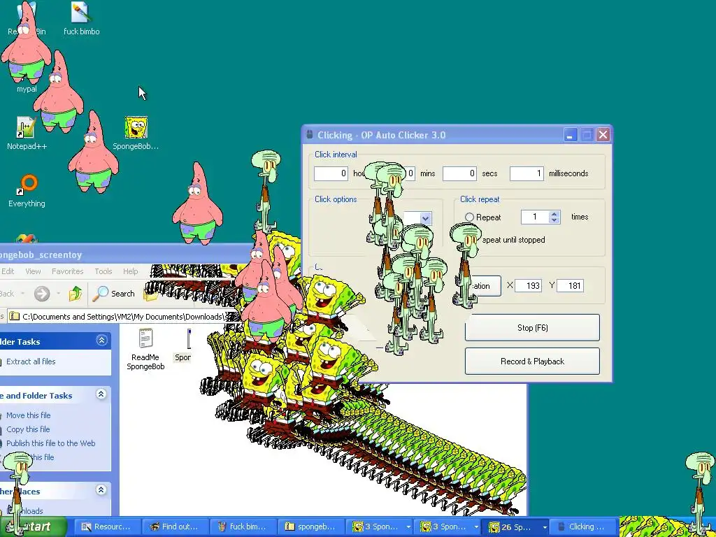Switch to the Find out taskbar item
716x537 pixels.
coord(176,527)
